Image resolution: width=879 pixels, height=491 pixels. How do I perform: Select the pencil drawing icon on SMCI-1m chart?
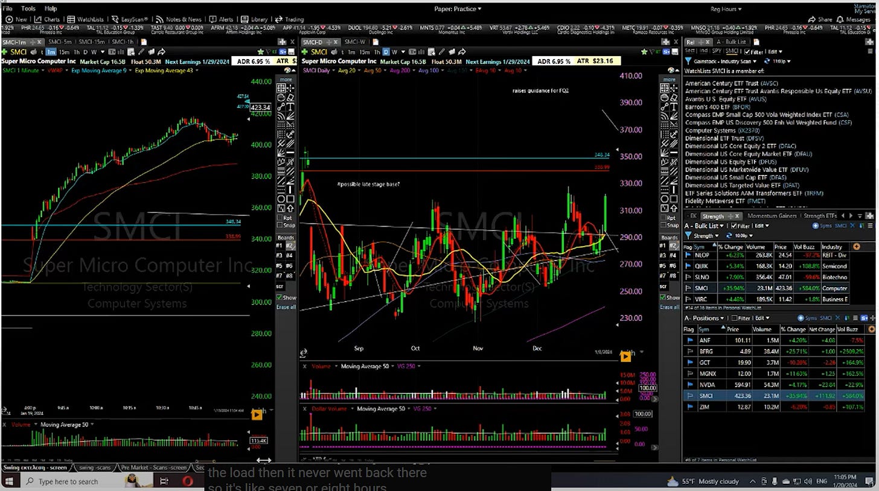pos(141,52)
